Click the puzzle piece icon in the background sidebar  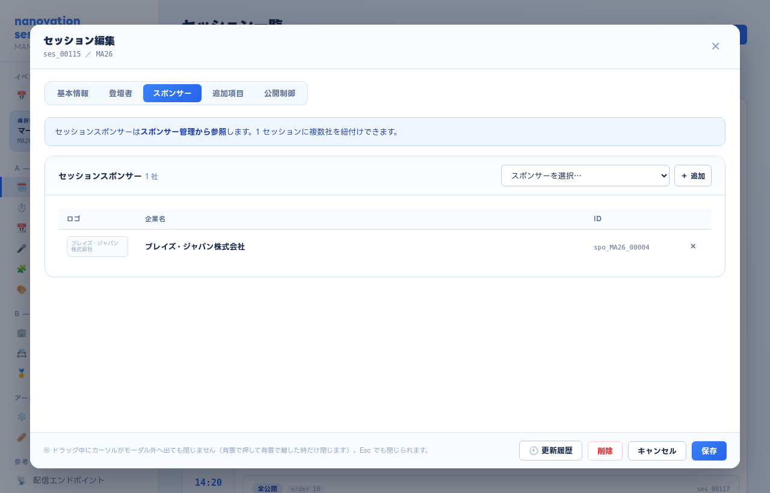[22, 269]
